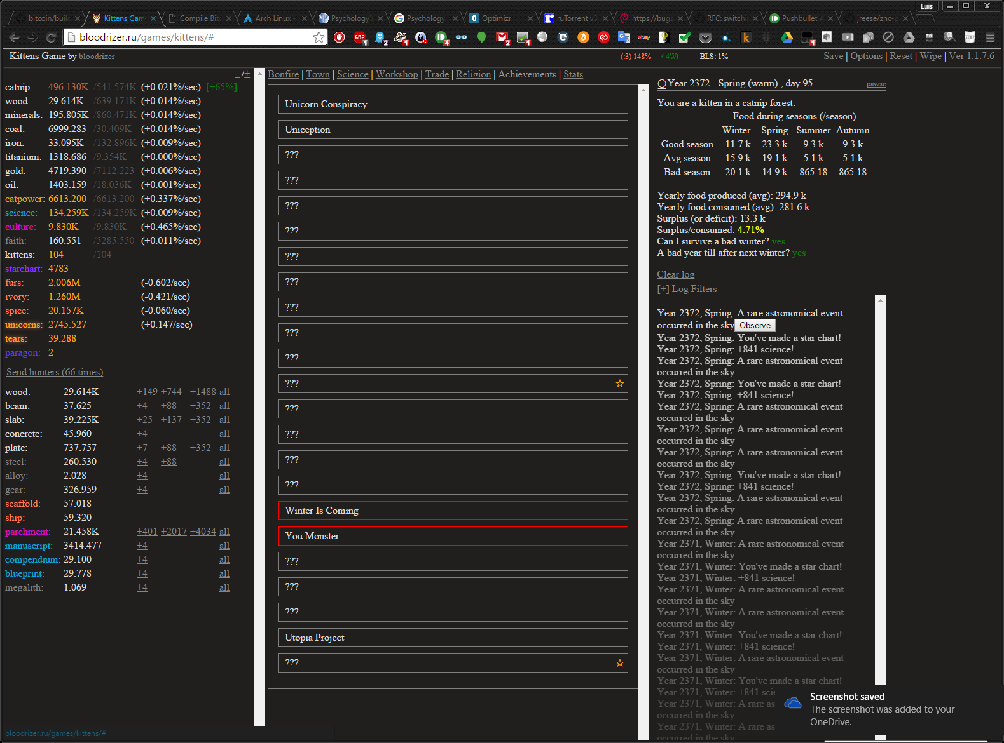Click the eBay extension icon
Image resolution: width=1004 pixels, height=743 pixels.
[x=644, y=37]
